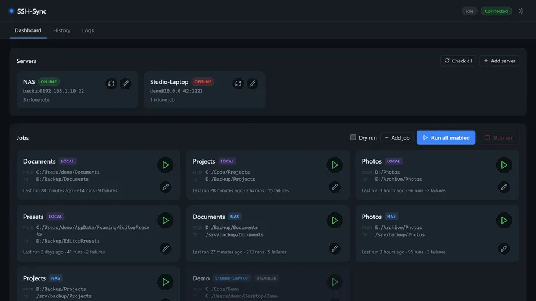Run the Documents LOCAL job
536x301 pixels.
[x=166, y=165]
